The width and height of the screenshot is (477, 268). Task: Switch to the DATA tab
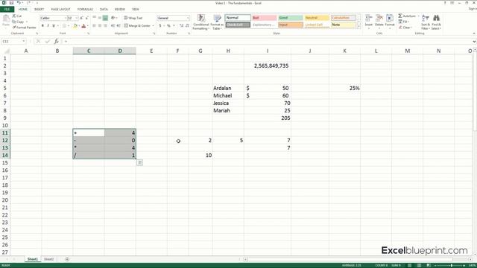click(x=104, y=10)
